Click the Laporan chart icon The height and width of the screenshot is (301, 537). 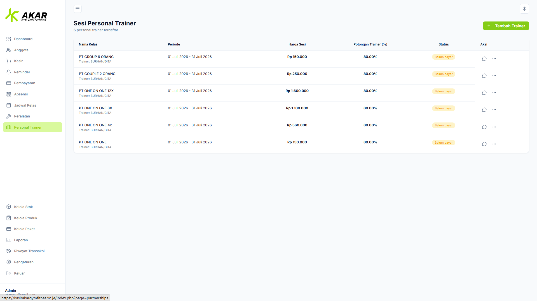[9, 240]
